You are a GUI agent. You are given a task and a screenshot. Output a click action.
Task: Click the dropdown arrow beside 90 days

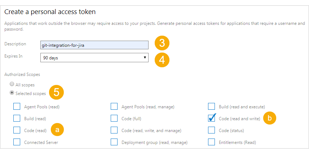click(145, 58)
